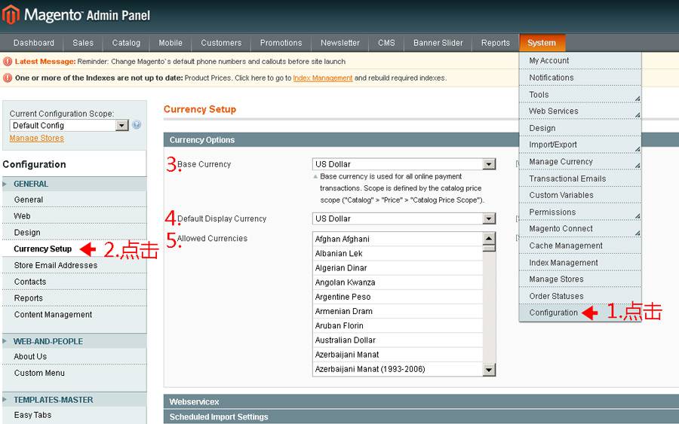Image resolution: width=679 pixels, height=424 pixels.
Task: Click the help icon beside Default Config
Action: 137,125
